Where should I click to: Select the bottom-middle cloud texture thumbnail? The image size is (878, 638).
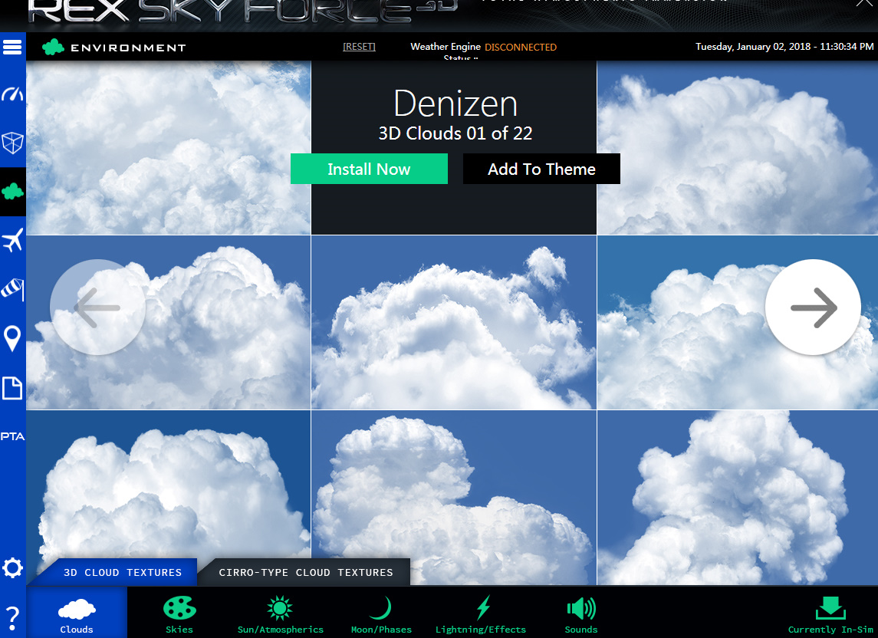454,498
